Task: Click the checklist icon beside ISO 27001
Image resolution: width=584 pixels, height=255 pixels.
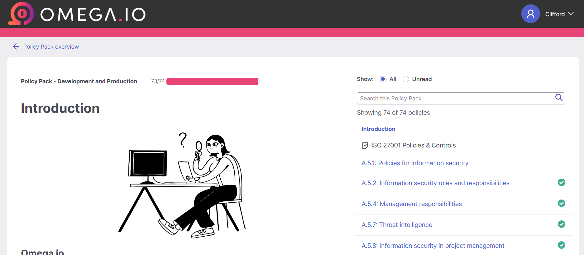Action: click(x=365, y=146)
